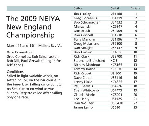The width and height of the screenshot is (149, 126).
Task: Select the Jim Hadley row
Action: pos(108,14)
